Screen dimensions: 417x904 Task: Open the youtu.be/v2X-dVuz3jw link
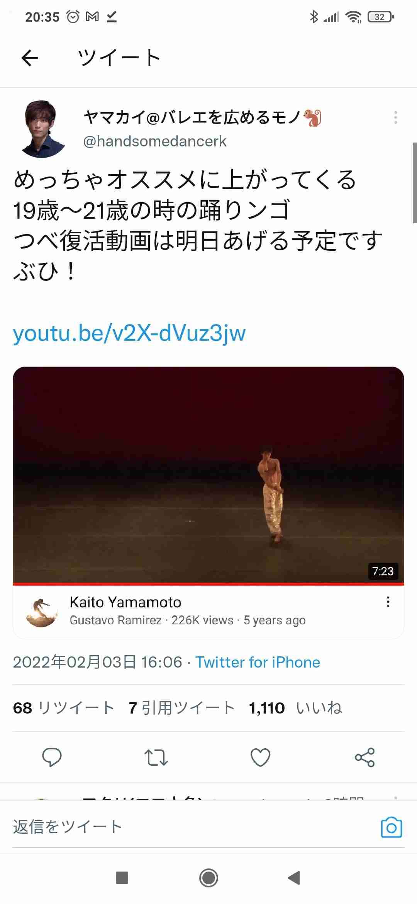(x=129, y=333)
